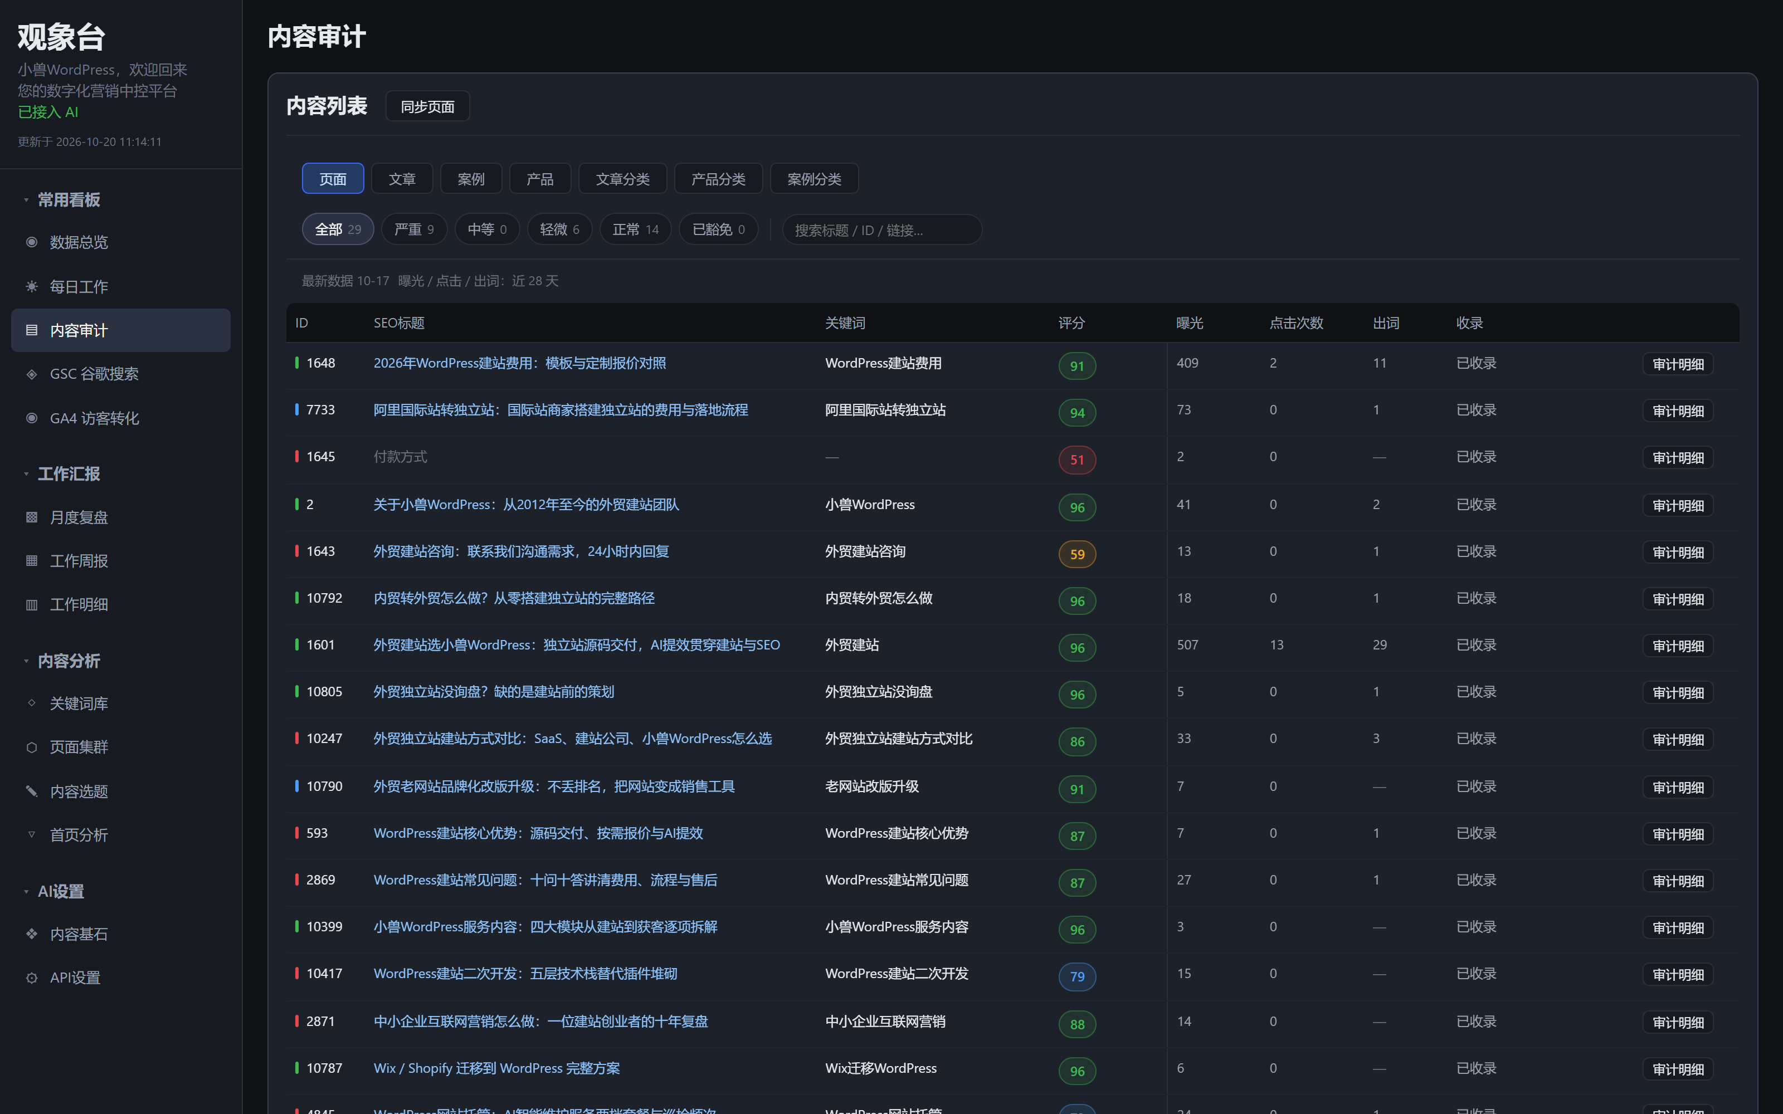
Task: Switch to the 产品分类 tab
Action: pos(718,179)
